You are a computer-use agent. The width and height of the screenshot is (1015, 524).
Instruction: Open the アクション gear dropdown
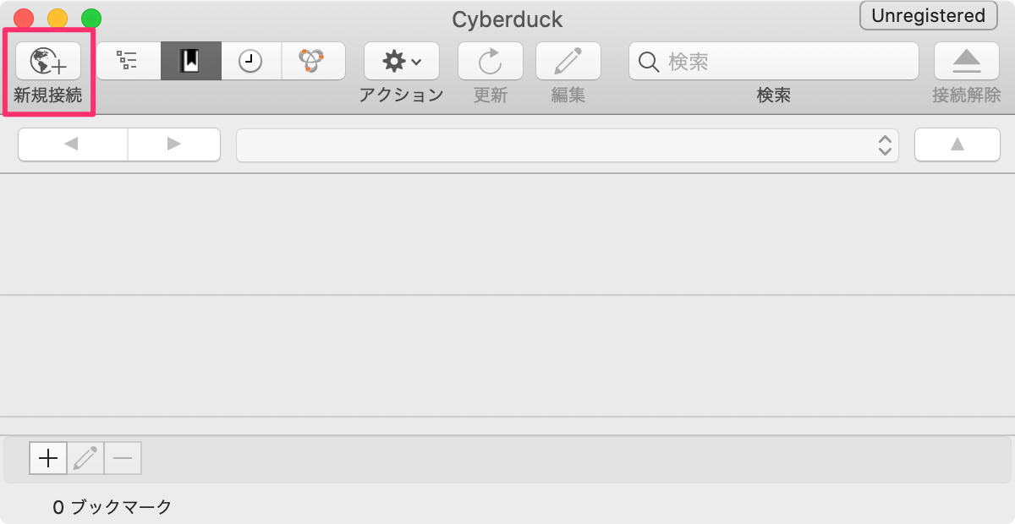click(x=402, y=61)
